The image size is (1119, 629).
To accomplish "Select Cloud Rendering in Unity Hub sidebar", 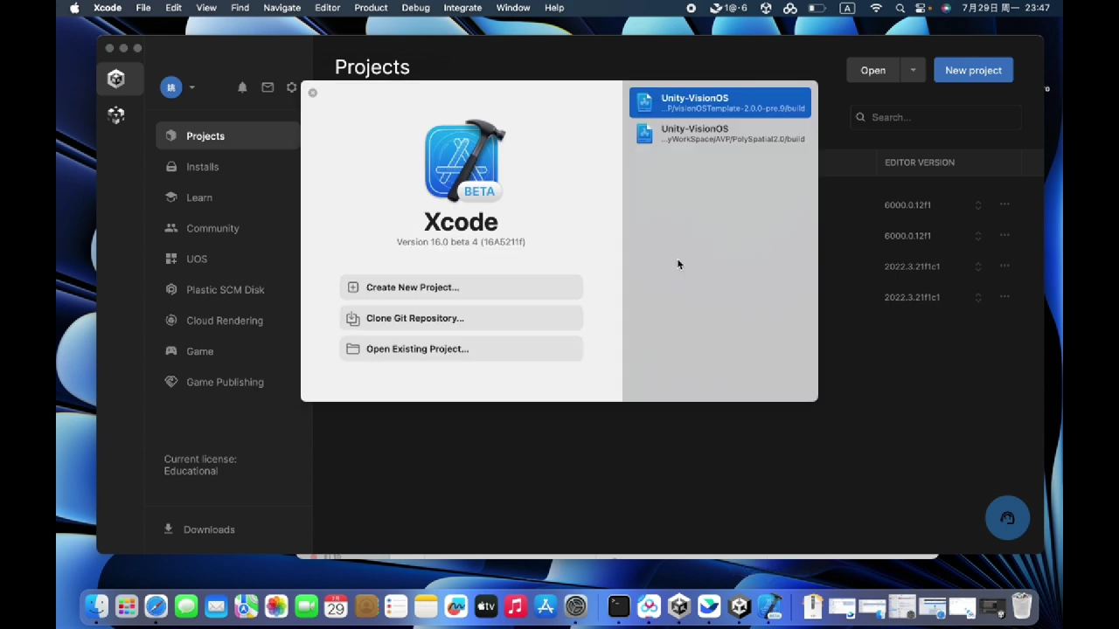I will tap(227, 321).
